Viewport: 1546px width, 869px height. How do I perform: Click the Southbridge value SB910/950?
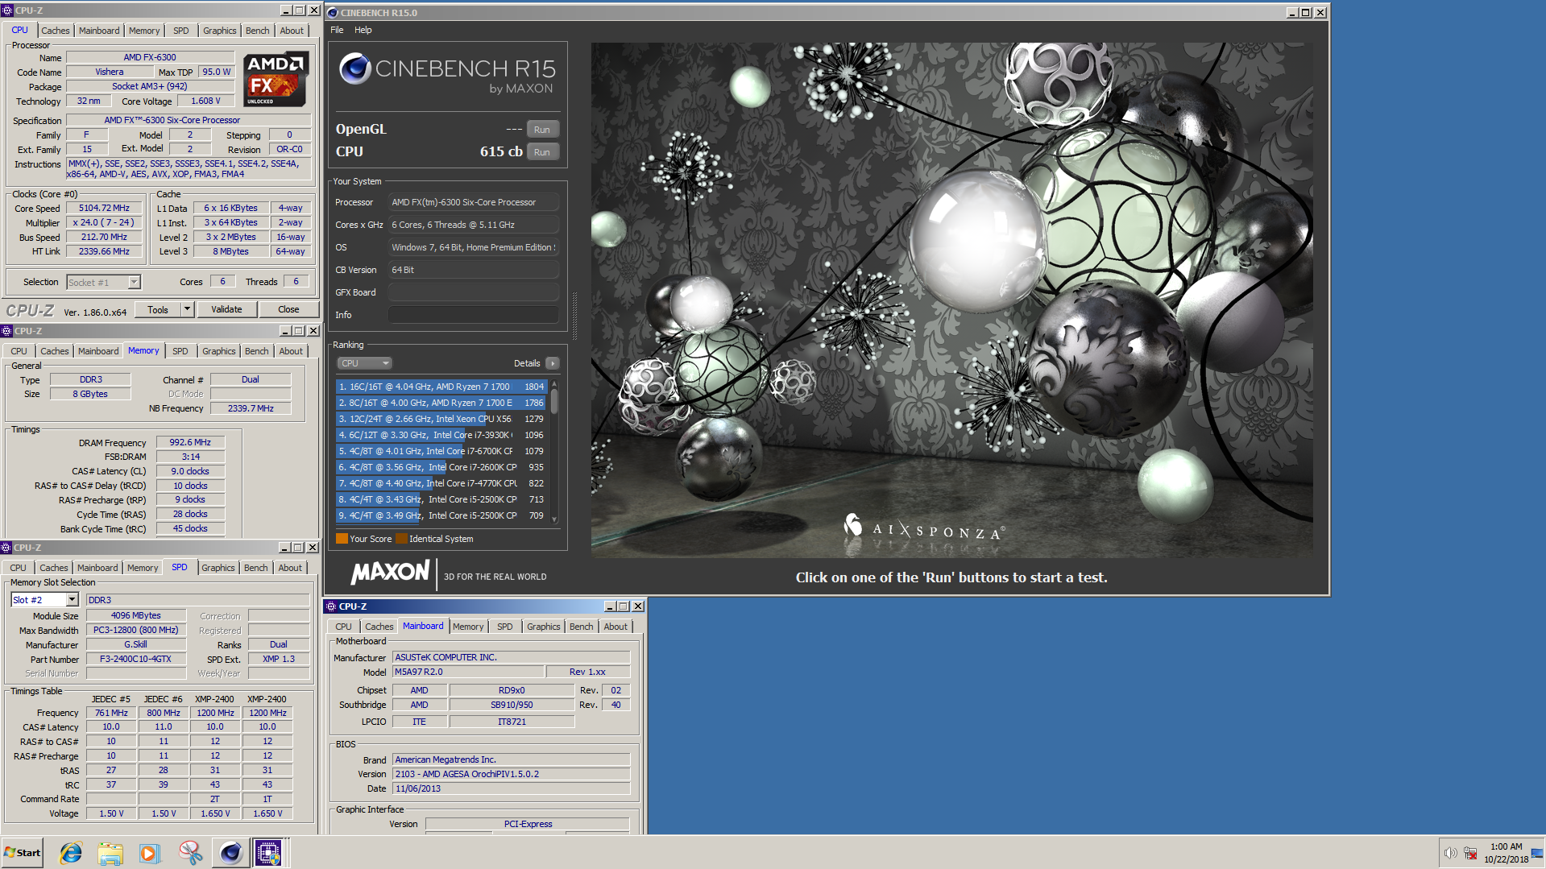[x=512, y=705]
